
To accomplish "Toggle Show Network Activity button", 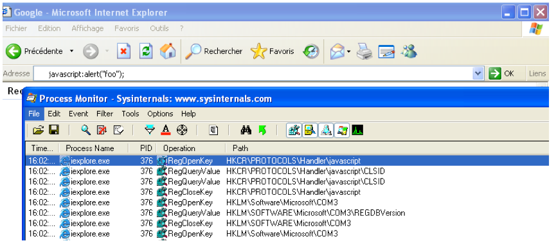I will (326, 130).
